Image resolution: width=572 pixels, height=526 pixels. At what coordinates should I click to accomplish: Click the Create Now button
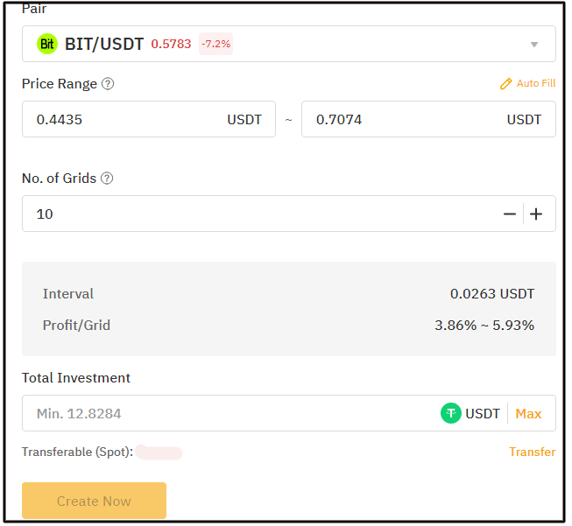tap(94, 501)
